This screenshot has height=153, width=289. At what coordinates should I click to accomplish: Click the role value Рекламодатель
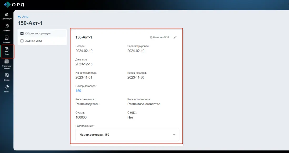87,104
